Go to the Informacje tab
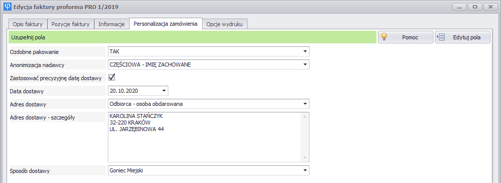Image resolution: width=501 pixels, height=183 pixels. (x=111, y=24)
